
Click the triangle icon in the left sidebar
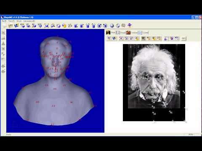point(3,44)
